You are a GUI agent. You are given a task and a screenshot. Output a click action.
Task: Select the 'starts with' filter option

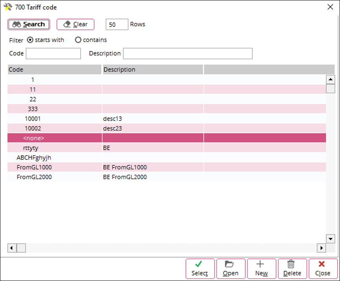[x=30, y=40]
